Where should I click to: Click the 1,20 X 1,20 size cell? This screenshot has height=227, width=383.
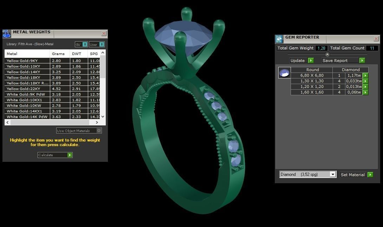(312, 87)
